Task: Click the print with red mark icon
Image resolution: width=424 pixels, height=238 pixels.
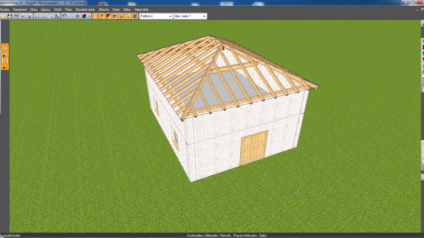Action: pos(29,16)
